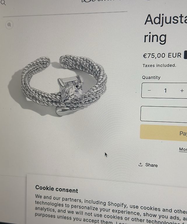Click the store logo at the top
Image resolution: width=187 pixels, height=224 pixels.
(100, 1)
